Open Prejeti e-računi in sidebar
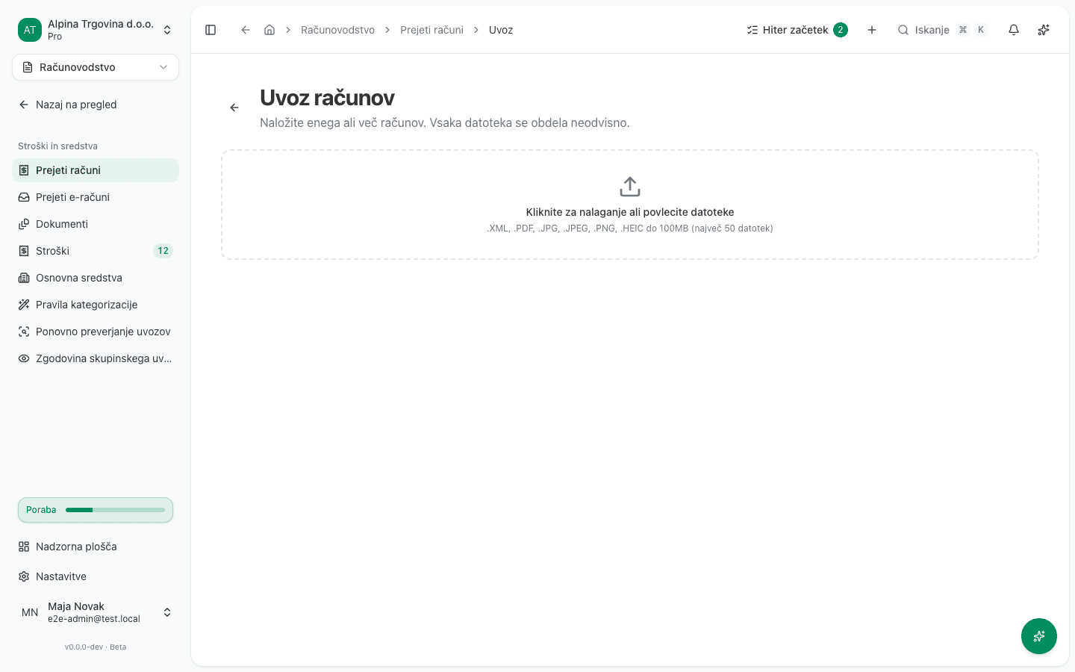Image resolution: width=1075 pixels, height=672 pixels. pyautogui.click(x=96, y=197)
